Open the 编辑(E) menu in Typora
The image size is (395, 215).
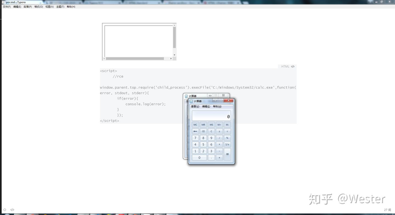pos(17,7)
